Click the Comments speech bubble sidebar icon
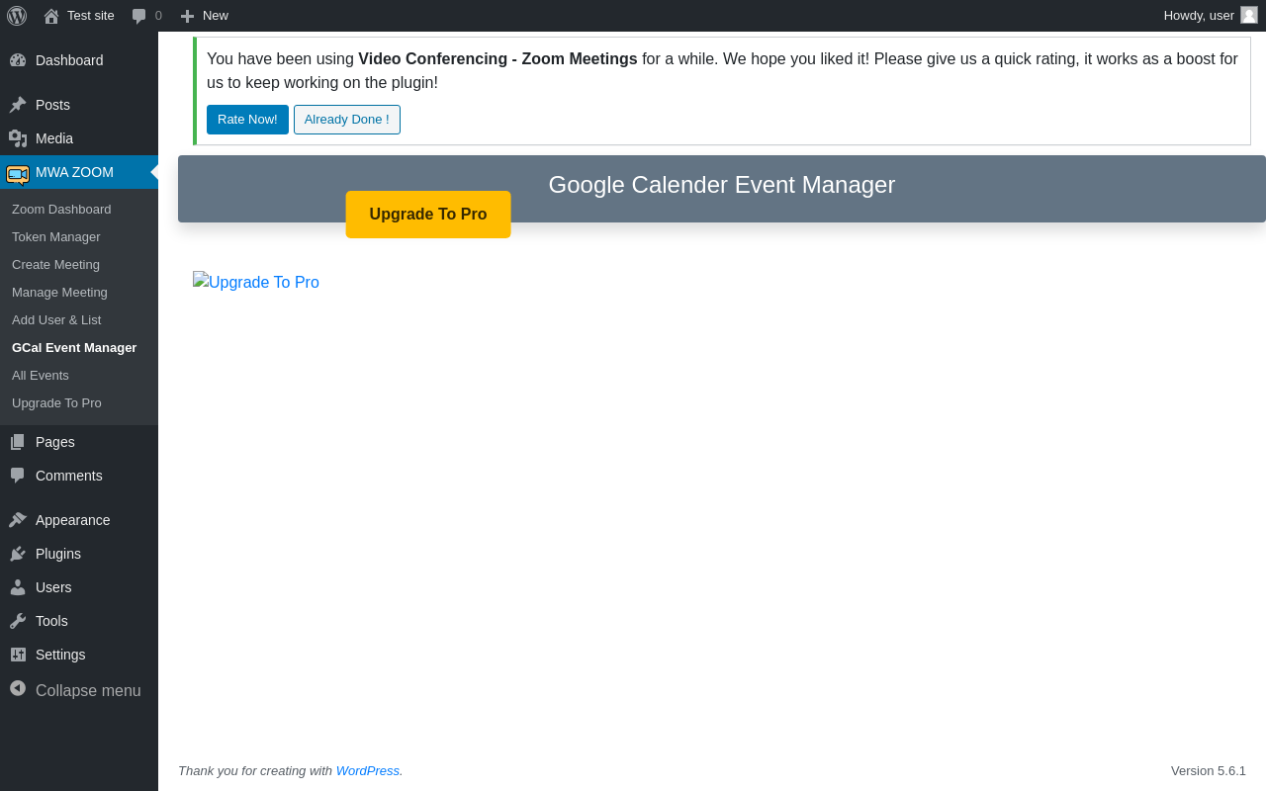 tap(18, 476)
